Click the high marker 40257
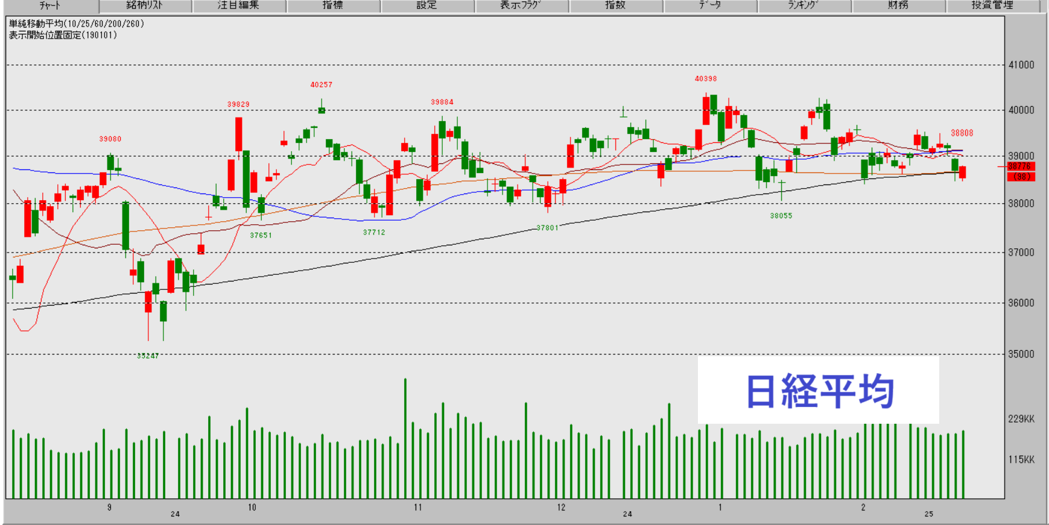Image resolution: width=1049 pixels, height=525 pixels. coord(322,85)
